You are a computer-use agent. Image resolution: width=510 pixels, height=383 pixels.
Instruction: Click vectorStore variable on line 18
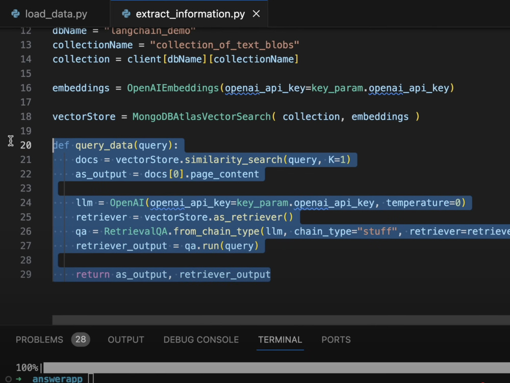click(x=84, y=116)
